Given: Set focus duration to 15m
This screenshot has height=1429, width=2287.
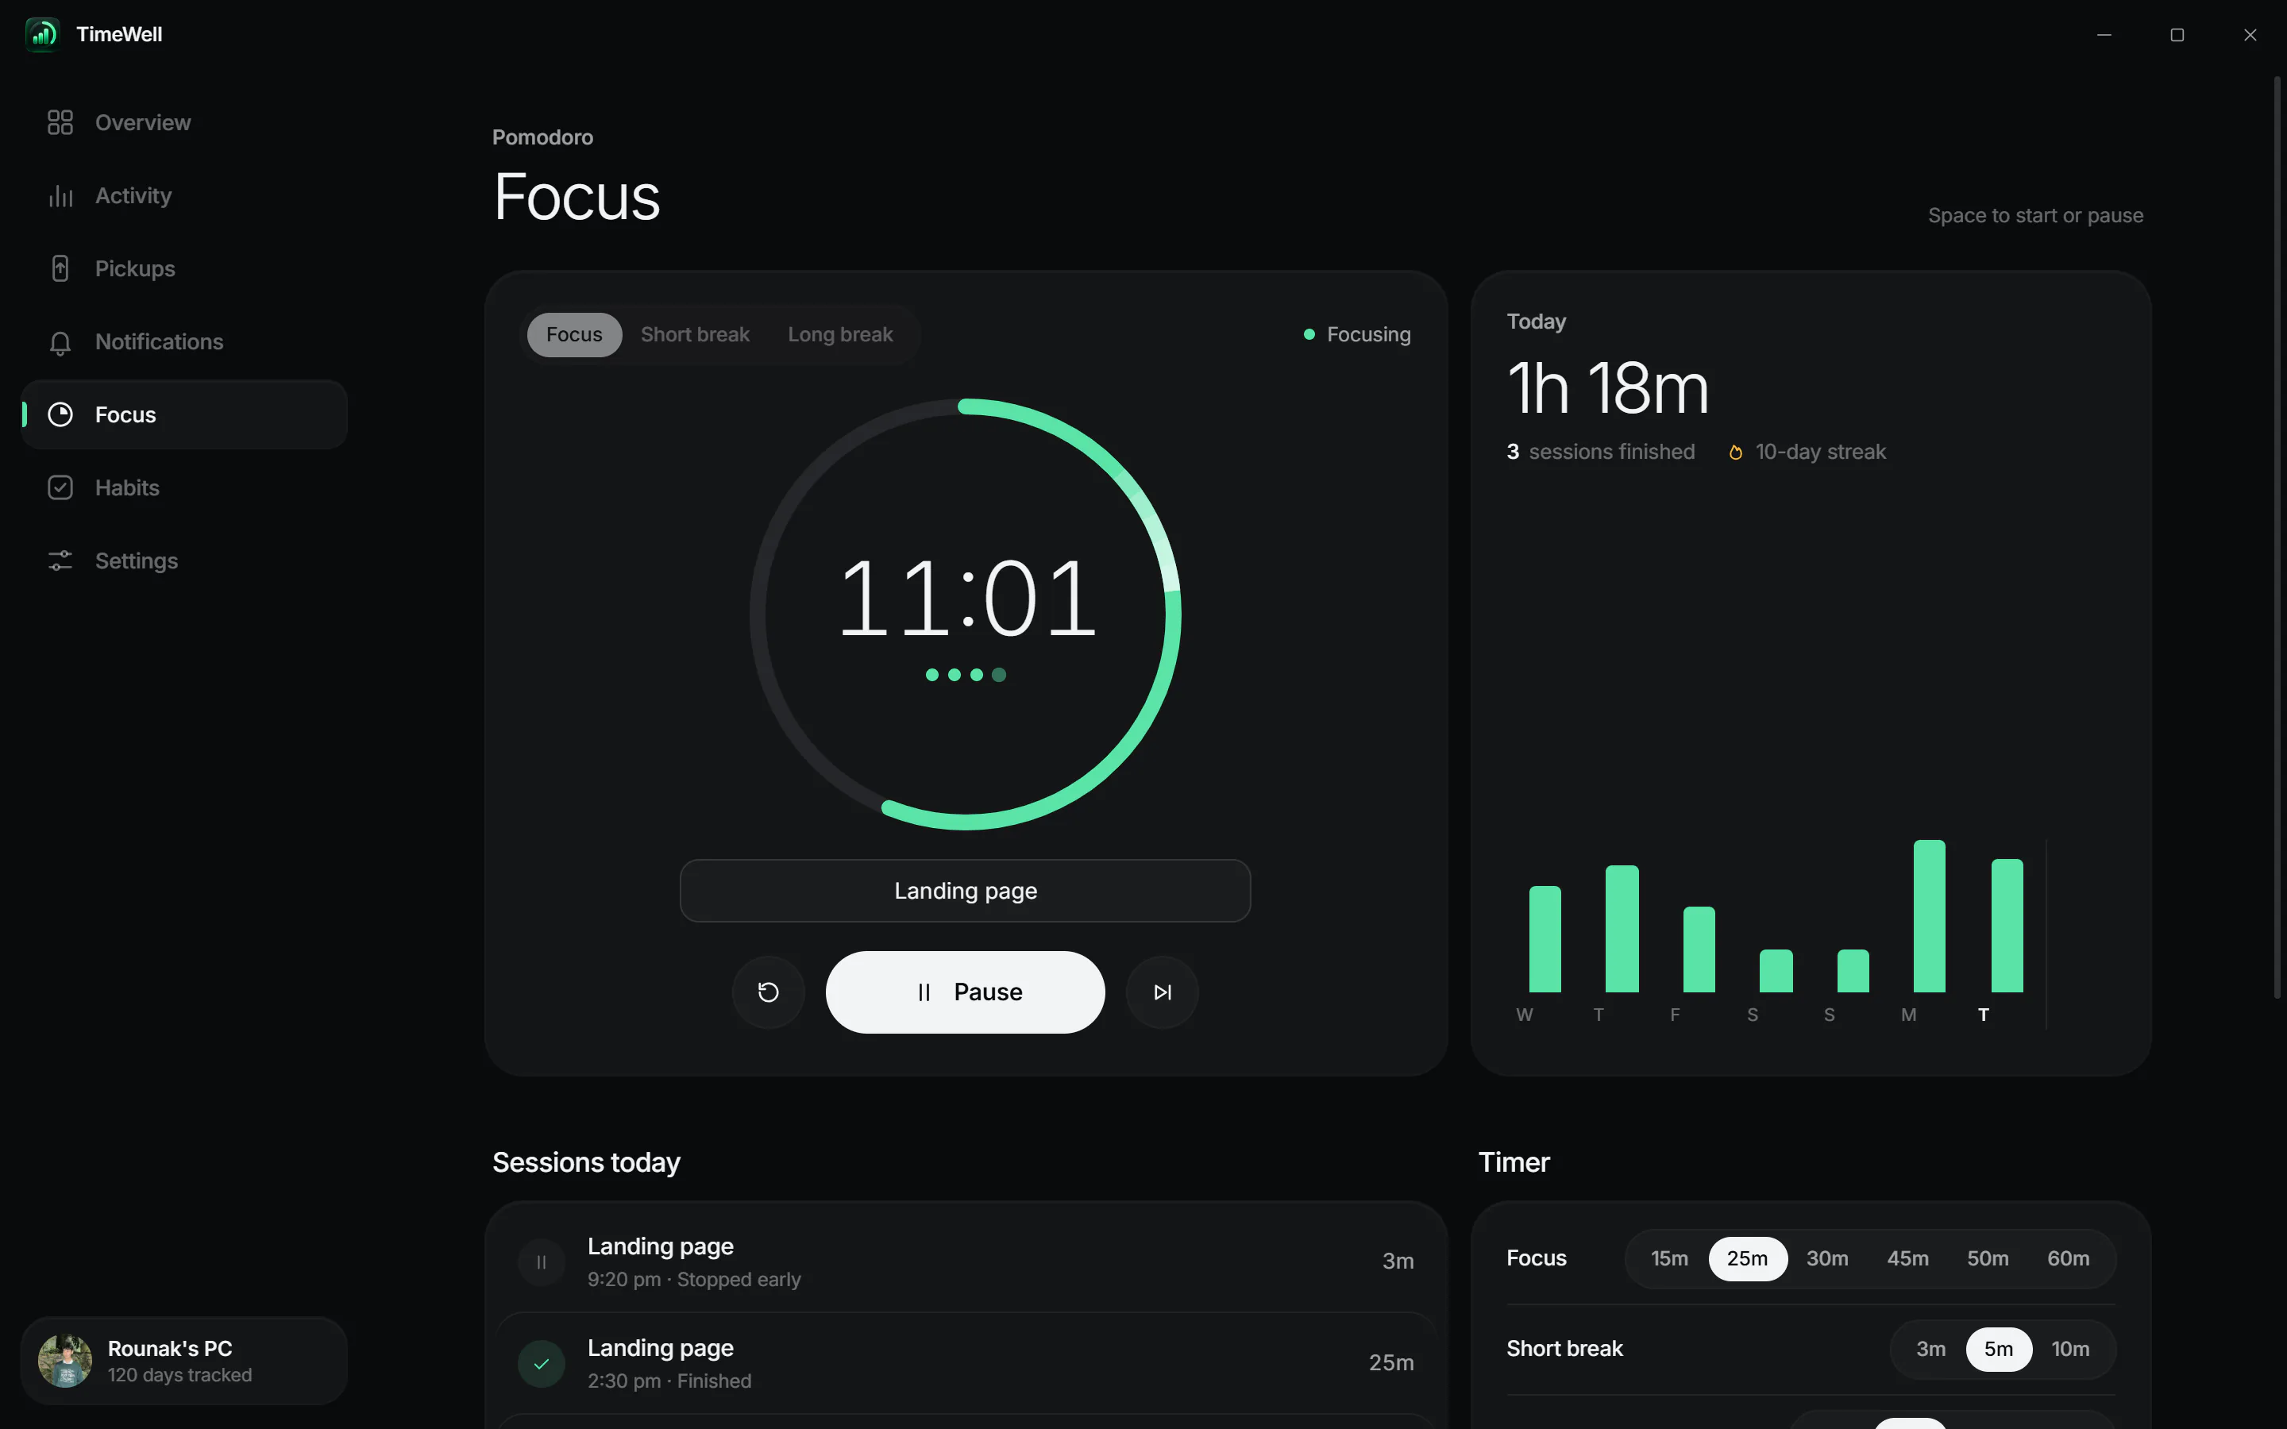Looking at the screenshot, I should (1669, 1259).
